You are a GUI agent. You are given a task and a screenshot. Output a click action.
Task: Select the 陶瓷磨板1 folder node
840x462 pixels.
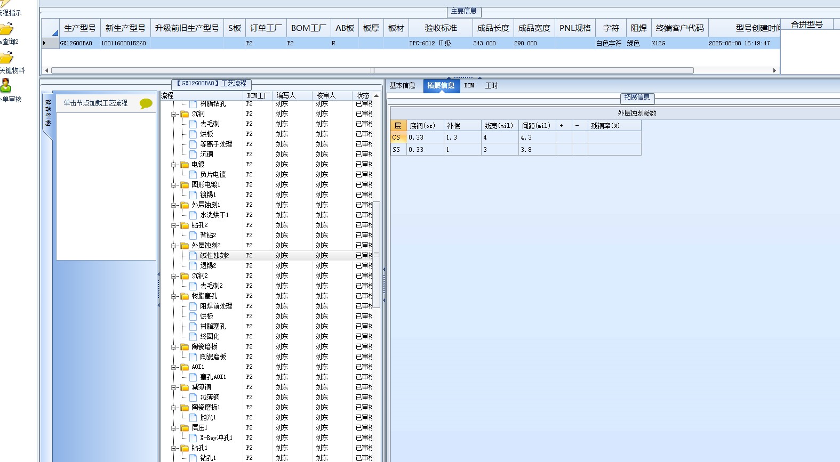206,408
